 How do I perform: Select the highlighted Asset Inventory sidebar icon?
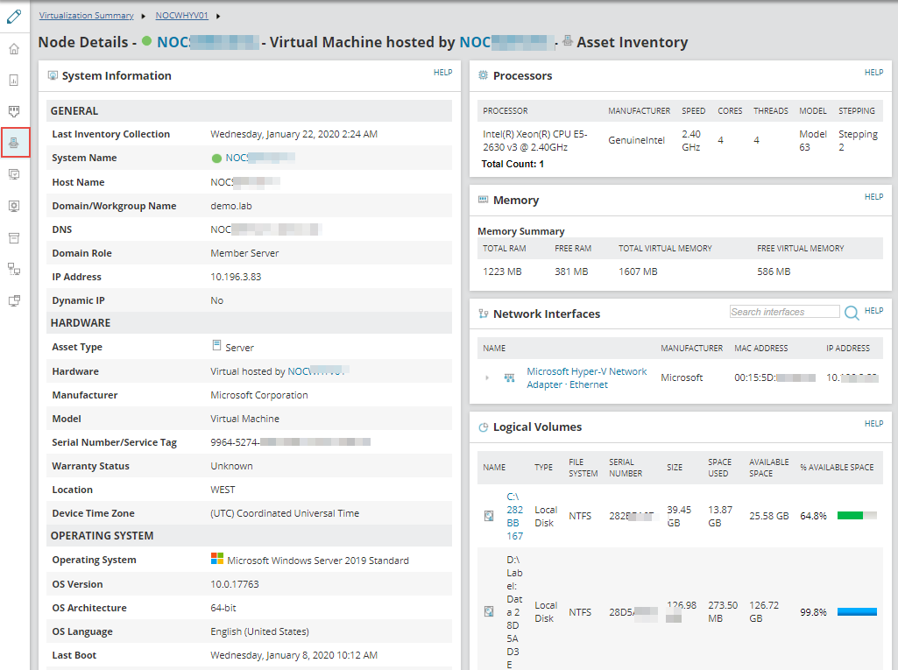point(15,142)
